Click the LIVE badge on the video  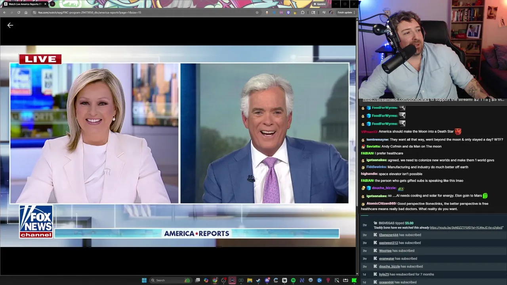click(x=40, y=59)
